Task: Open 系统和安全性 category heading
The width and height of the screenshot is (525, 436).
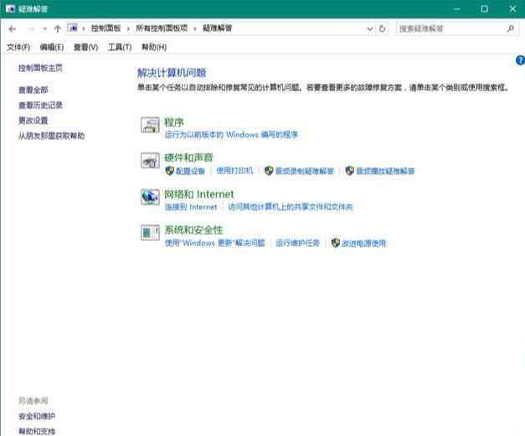Action: click(x=193, y=230)
